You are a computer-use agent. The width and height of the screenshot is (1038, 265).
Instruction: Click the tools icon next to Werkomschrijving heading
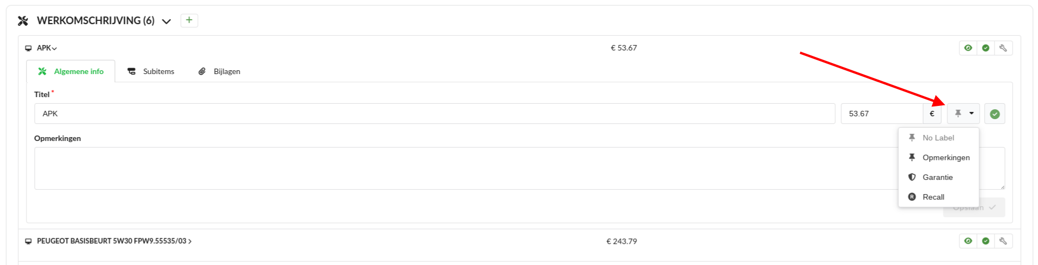pos(23,21)
